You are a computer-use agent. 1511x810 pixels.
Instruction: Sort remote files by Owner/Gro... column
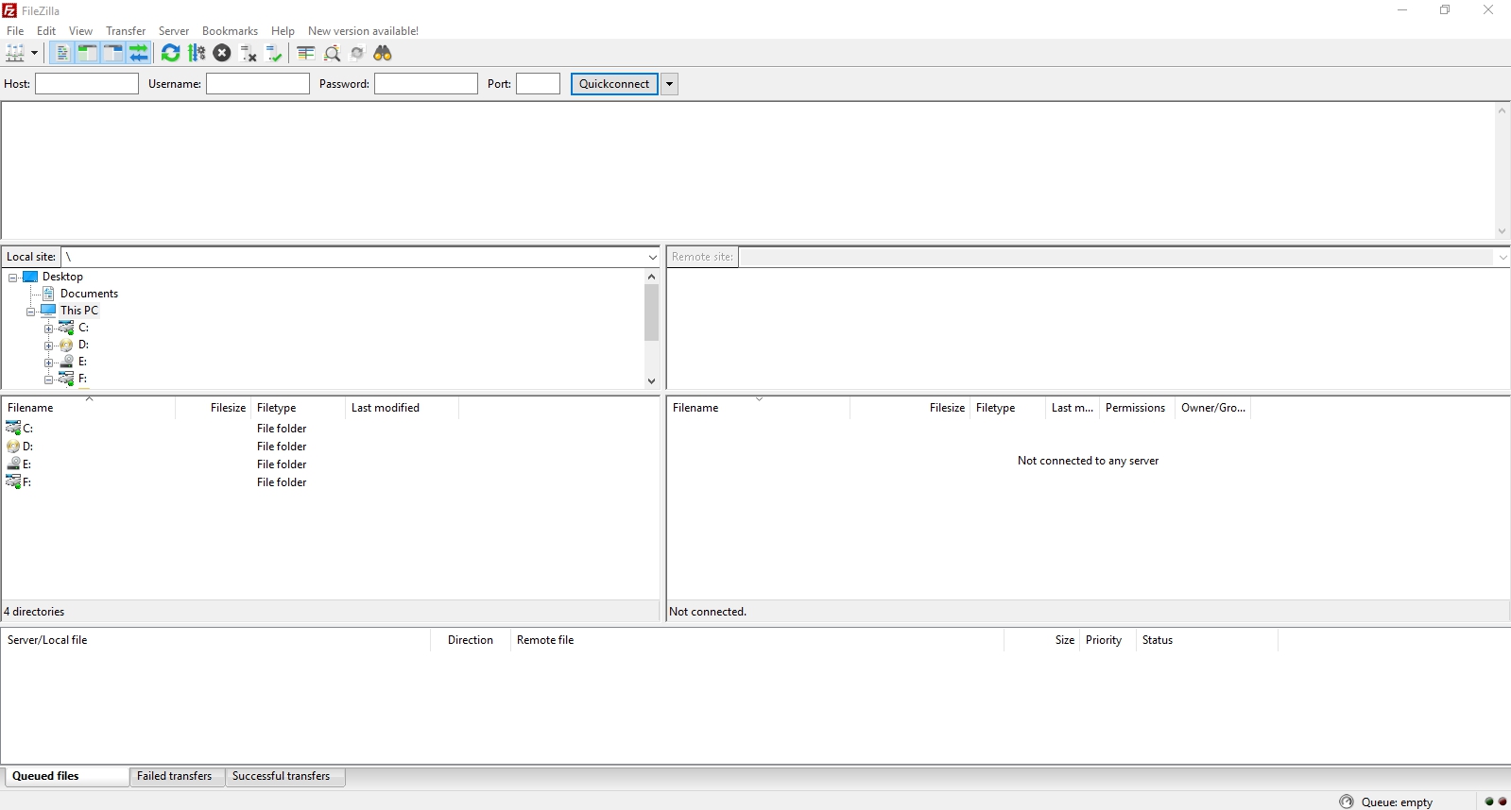click(1212, 408)
